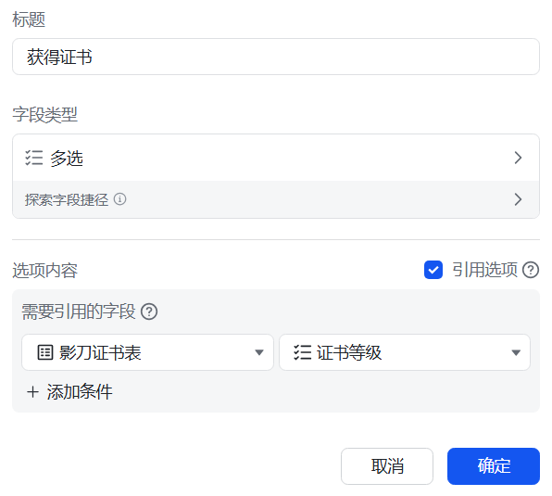This screenshot has height=496, width=552.
Task: Uncheck the 引用选项 checkbox
Action: pos(433,270)
